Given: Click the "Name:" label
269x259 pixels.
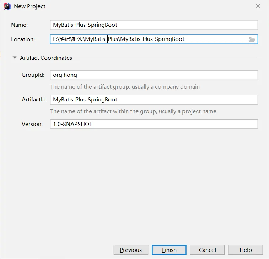Looking at the screenshot, I should (20, 25).
